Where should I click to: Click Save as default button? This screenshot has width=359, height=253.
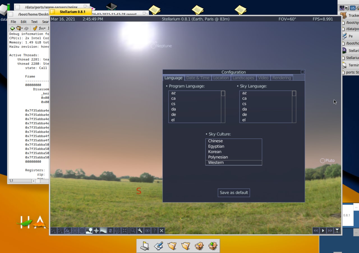[234, 193]
